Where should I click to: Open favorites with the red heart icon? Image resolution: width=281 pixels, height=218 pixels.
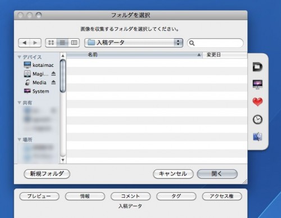(257, 102)
